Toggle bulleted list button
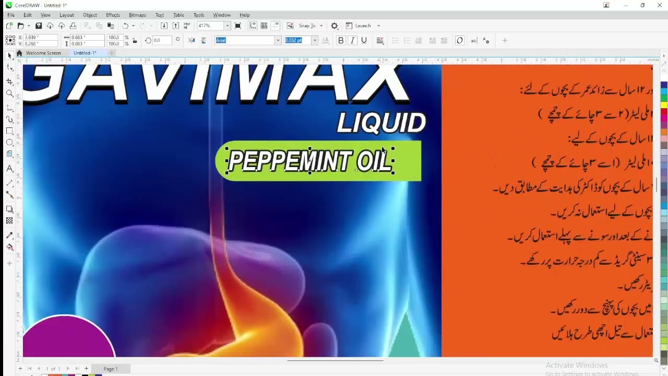This screenshot has width=668, height=376. 396,40
